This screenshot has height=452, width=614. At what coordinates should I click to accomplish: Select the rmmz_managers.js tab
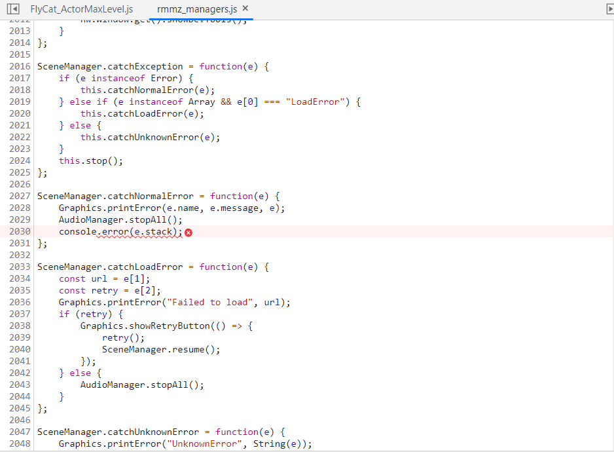[197, 9]
